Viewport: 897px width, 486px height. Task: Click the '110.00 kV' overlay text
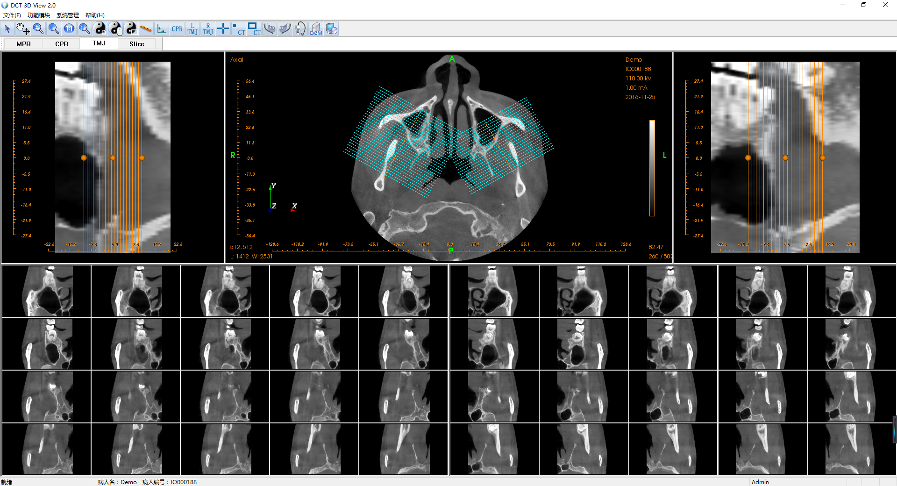pyautogui.click(x=638, y=79)
